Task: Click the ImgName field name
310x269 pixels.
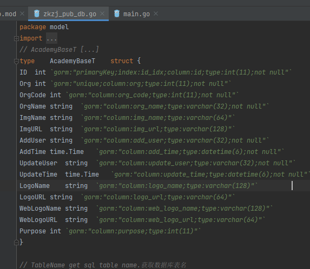Action: click(32, 118)
